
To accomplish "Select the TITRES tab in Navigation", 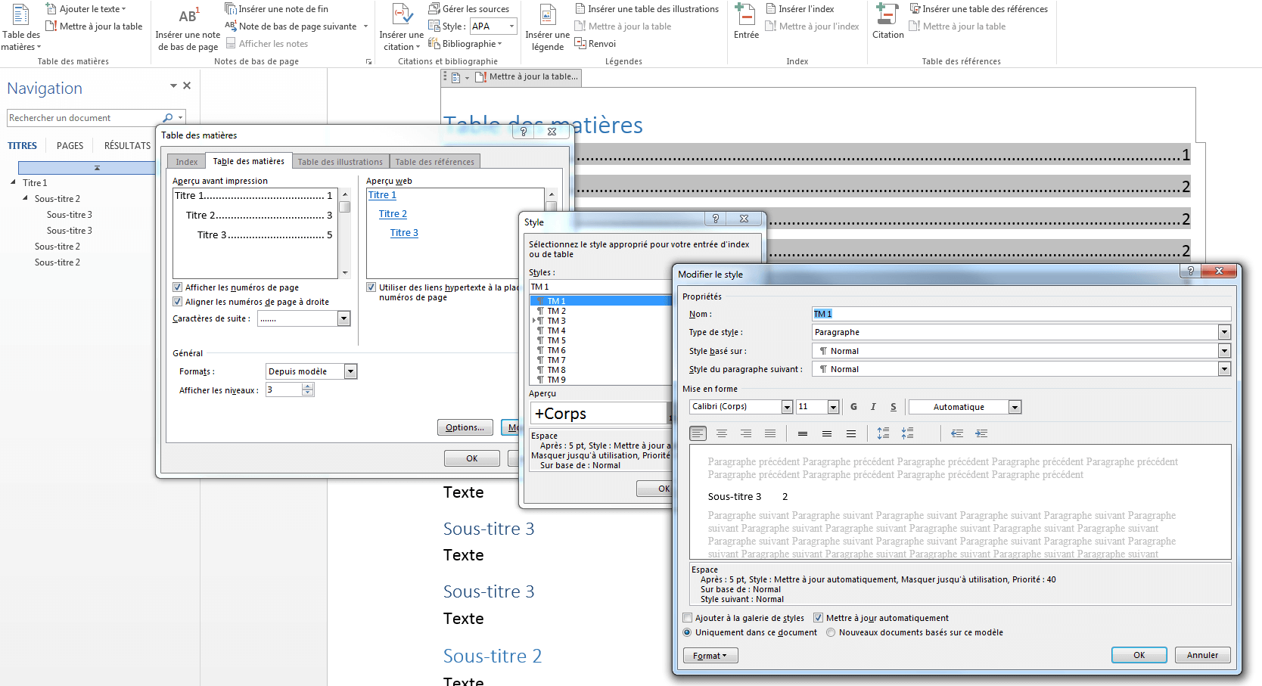I will [x=23, y=146].
